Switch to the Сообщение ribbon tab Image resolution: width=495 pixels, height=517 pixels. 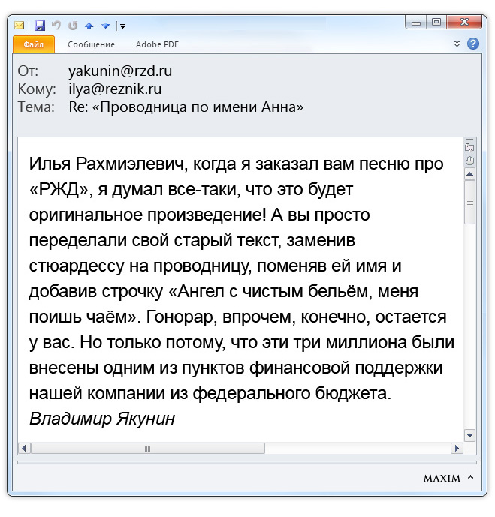pos(91,44)
